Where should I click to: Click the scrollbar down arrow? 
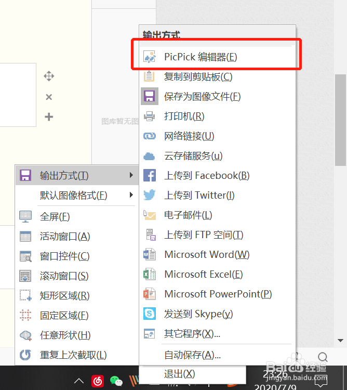[x=341, y=340]
